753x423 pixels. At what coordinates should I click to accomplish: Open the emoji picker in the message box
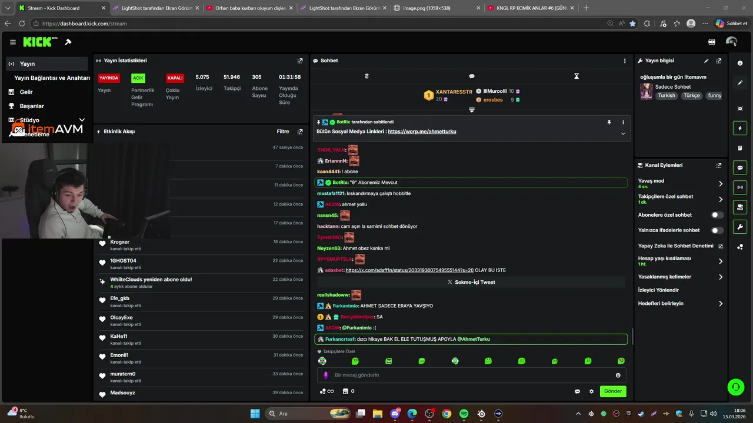click(618, 375)
